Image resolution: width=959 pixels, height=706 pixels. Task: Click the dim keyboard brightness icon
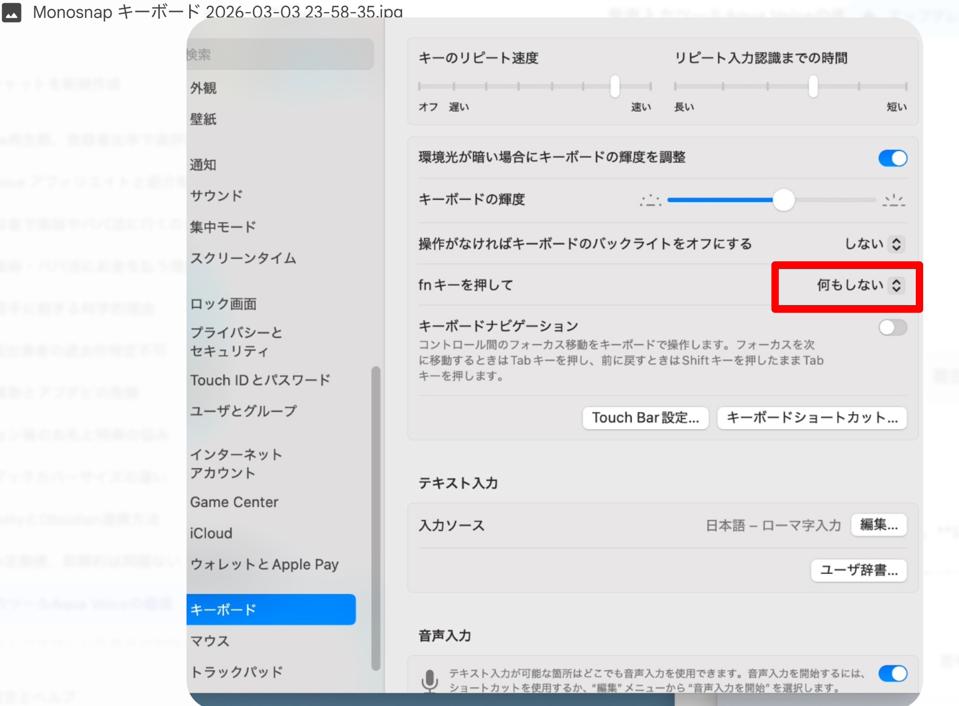pyautogui.click(x=650, y=201)
